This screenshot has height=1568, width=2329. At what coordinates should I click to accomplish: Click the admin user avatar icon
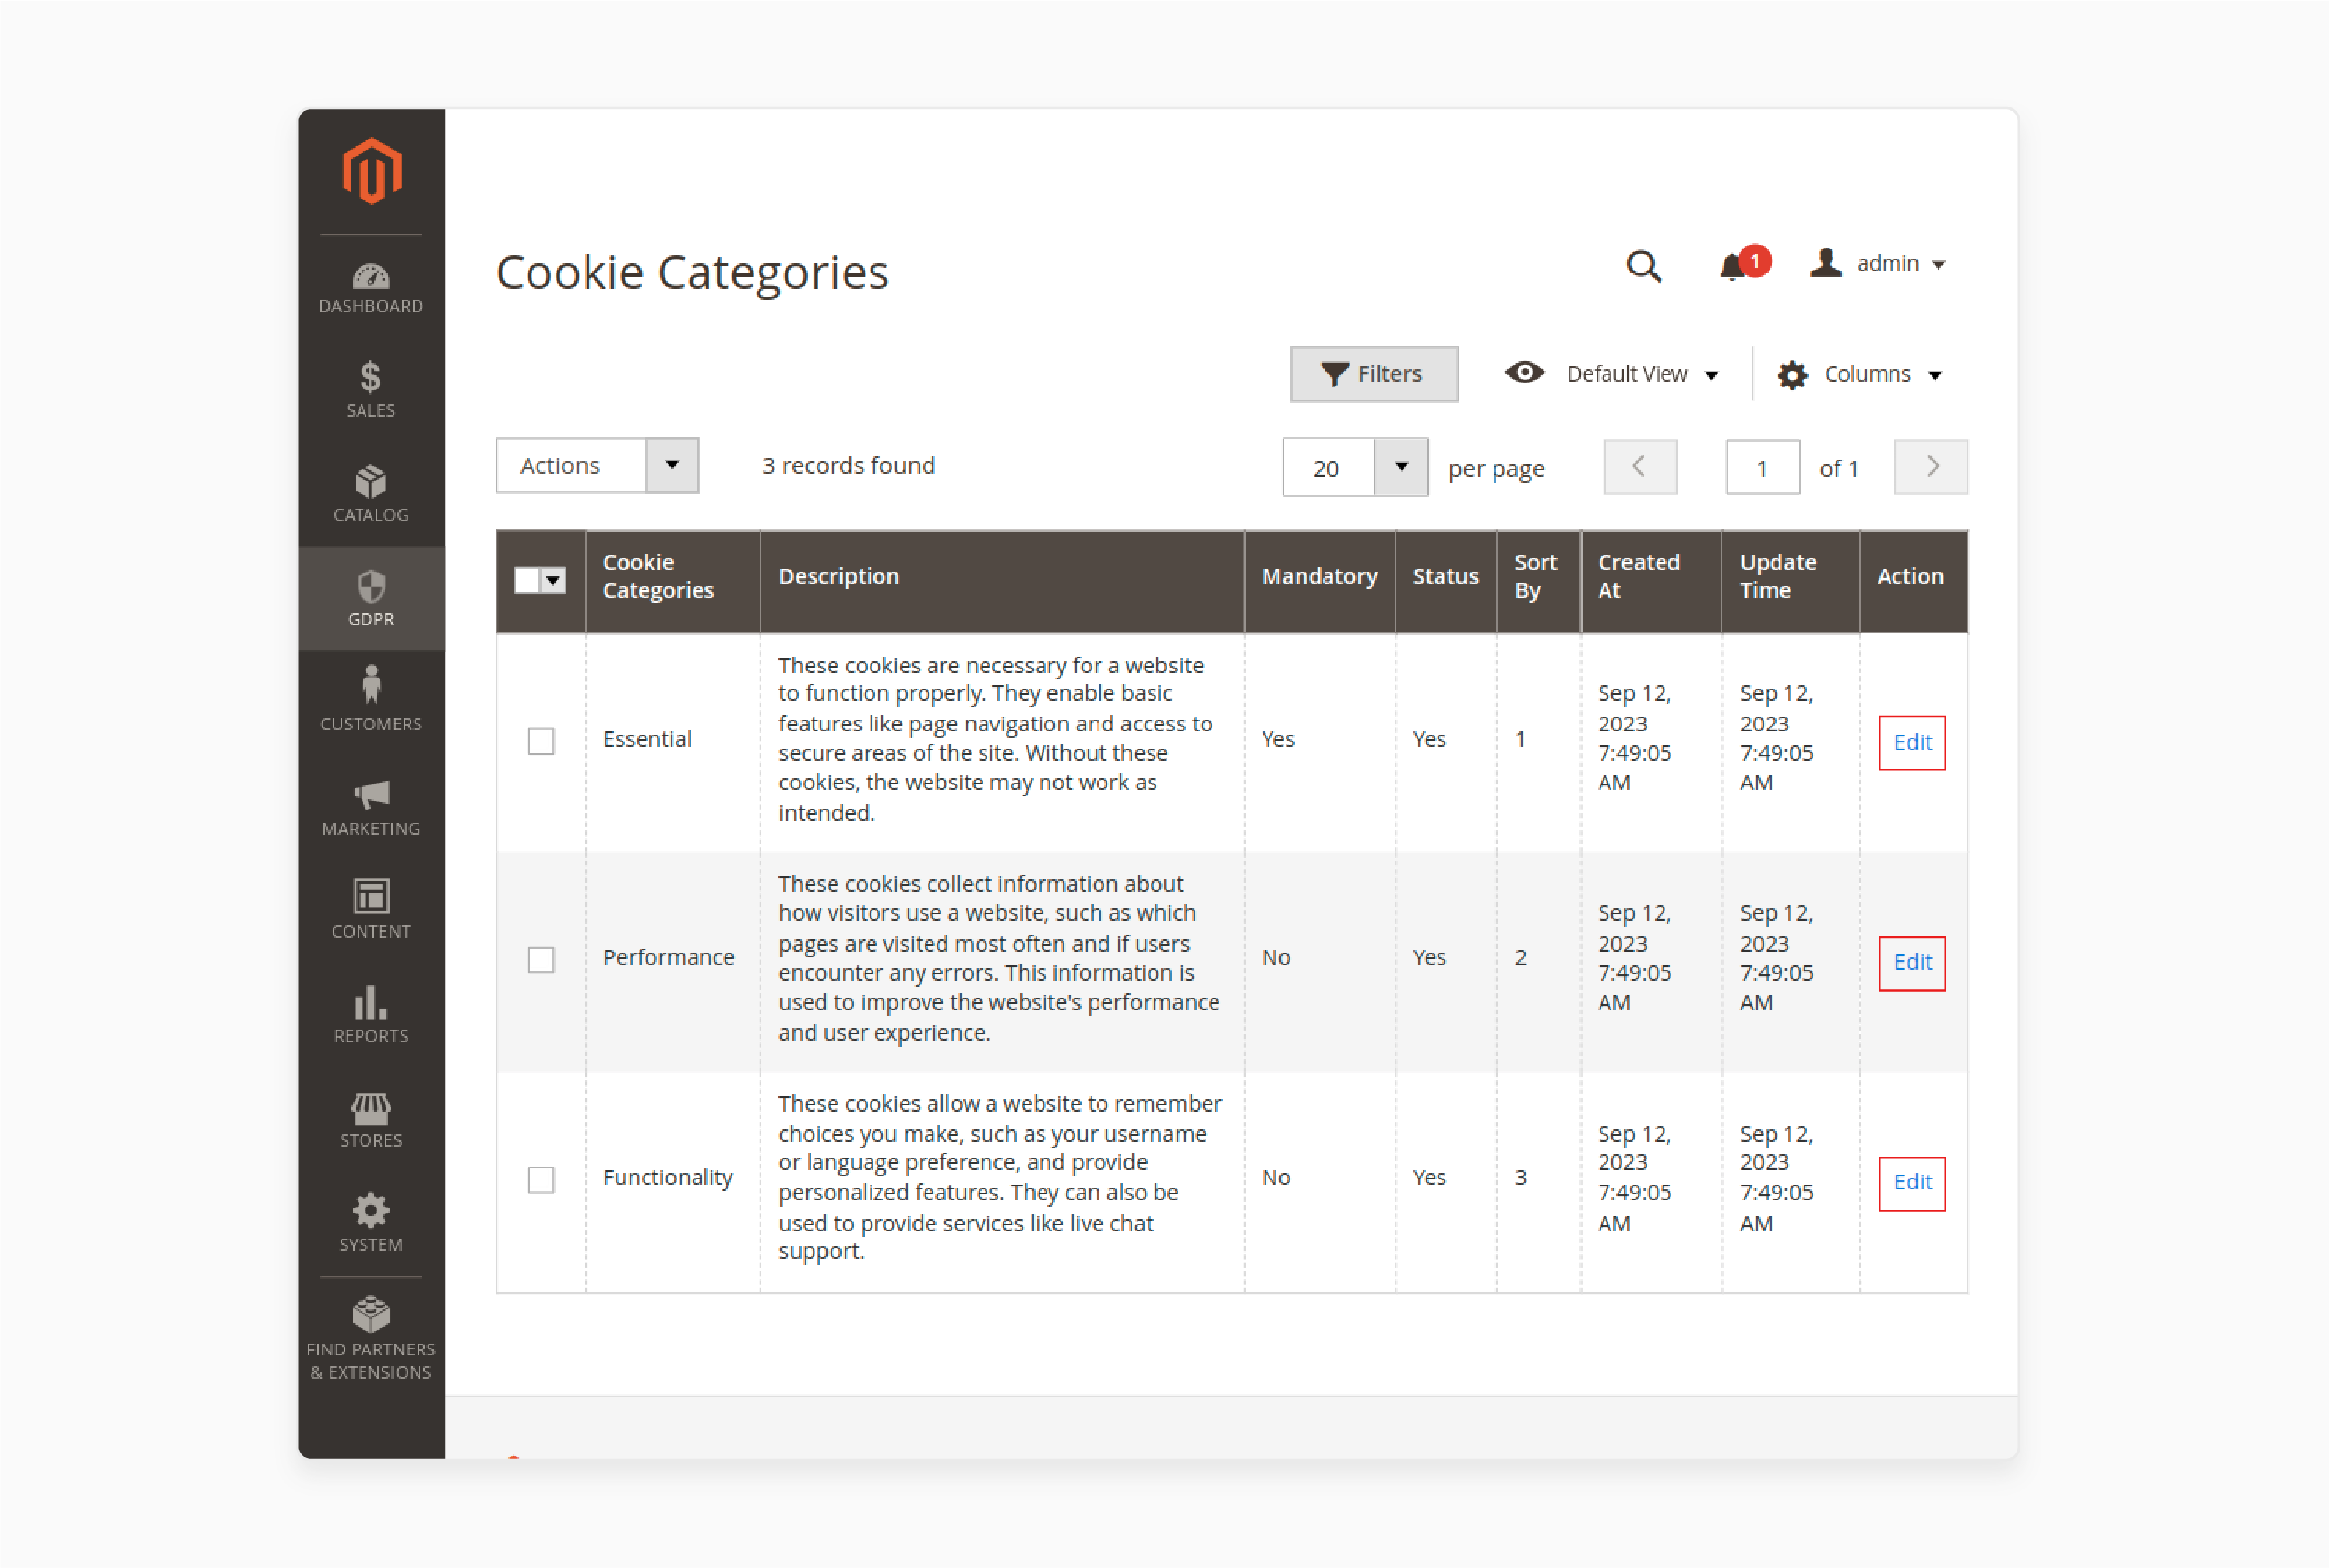[x=1826, y=263]
